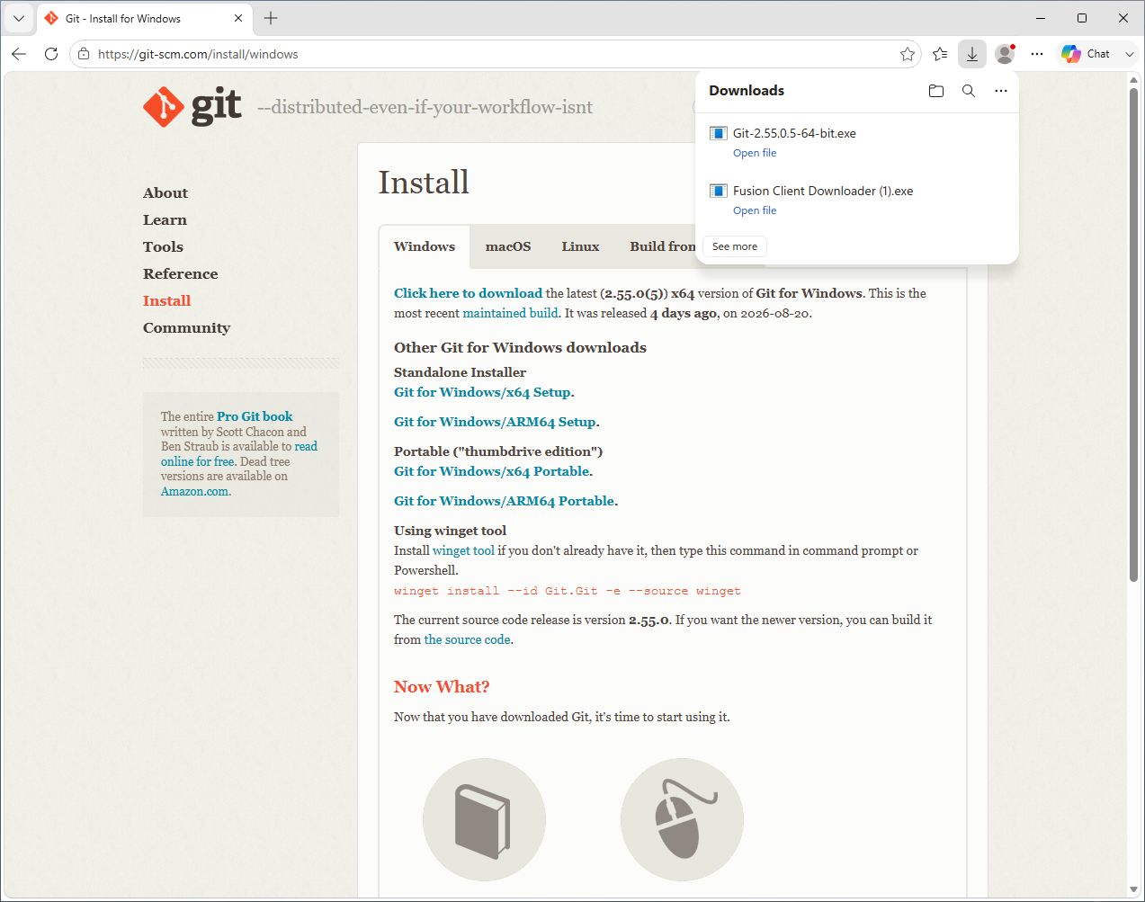Click the git logo

pos(192,107)
